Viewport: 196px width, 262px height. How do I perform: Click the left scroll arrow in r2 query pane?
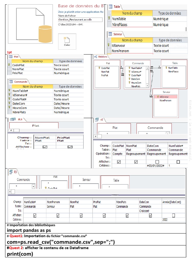(95, 136)
